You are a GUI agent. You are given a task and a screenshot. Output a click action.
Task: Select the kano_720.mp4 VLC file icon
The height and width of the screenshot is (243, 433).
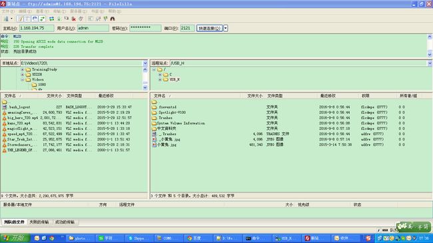tap(5, 123)
